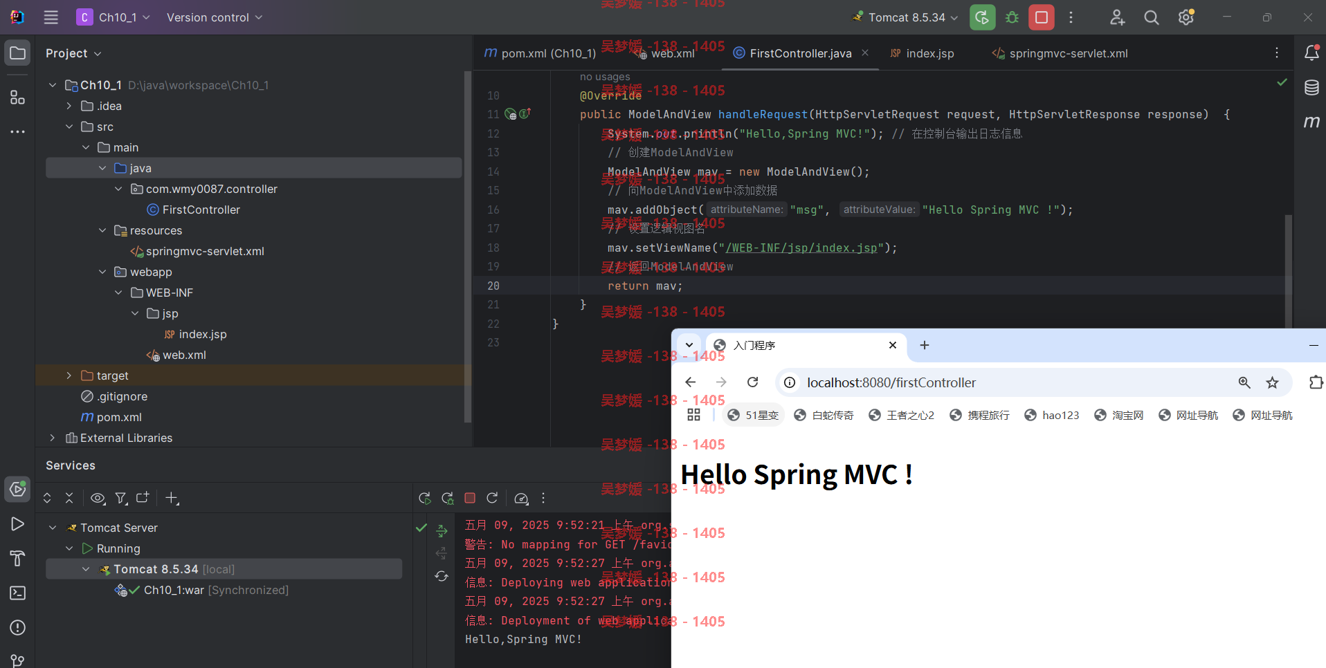
Task: Open the /WEB-INF/jsp/index.jsp link in code
Action: click(x=801, y=248)
